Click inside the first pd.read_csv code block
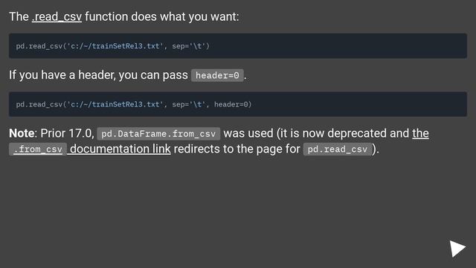This screenshot has height=268, width=476. click(x=238, y=46)
